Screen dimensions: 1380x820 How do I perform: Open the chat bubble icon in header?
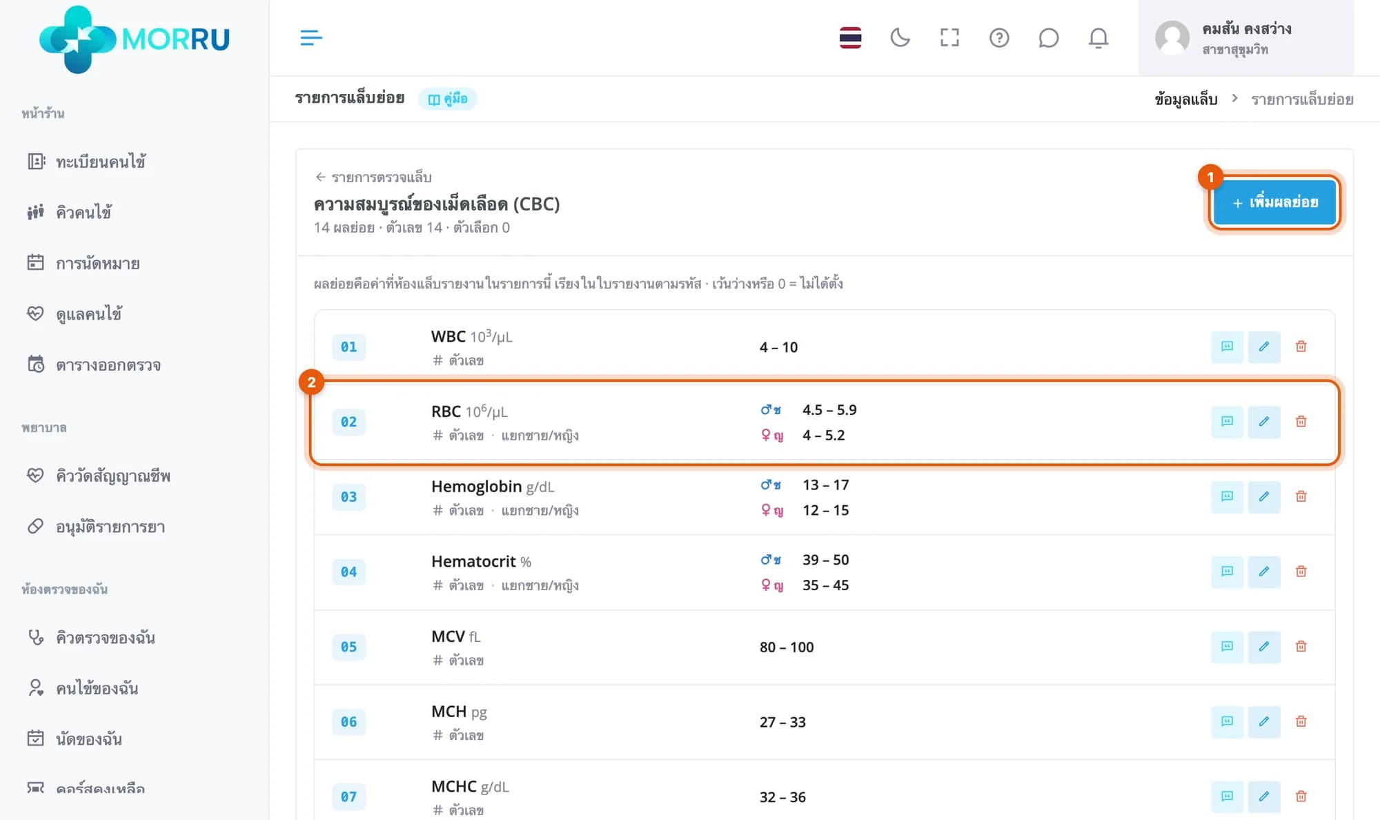tap(1048, 38)
